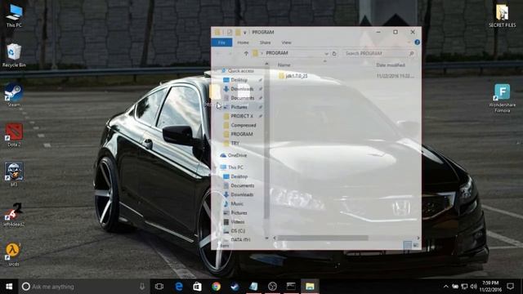Open the bf3 desktop shortcut
Image resolution: width=523 pixels, height=294 pixels.
pyautogui.click(x=14, y=175)
